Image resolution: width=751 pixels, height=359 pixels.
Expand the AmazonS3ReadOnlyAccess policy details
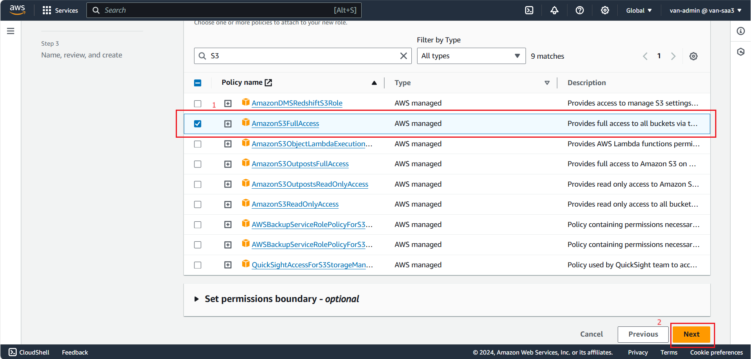(228, 204)
